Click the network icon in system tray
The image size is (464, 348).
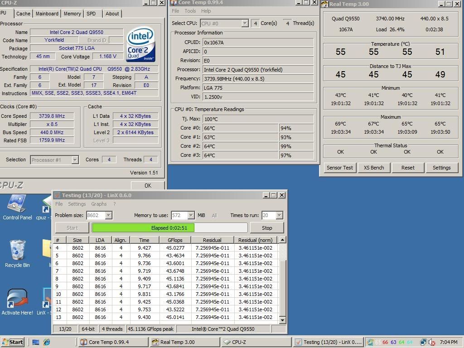[424, 342]
